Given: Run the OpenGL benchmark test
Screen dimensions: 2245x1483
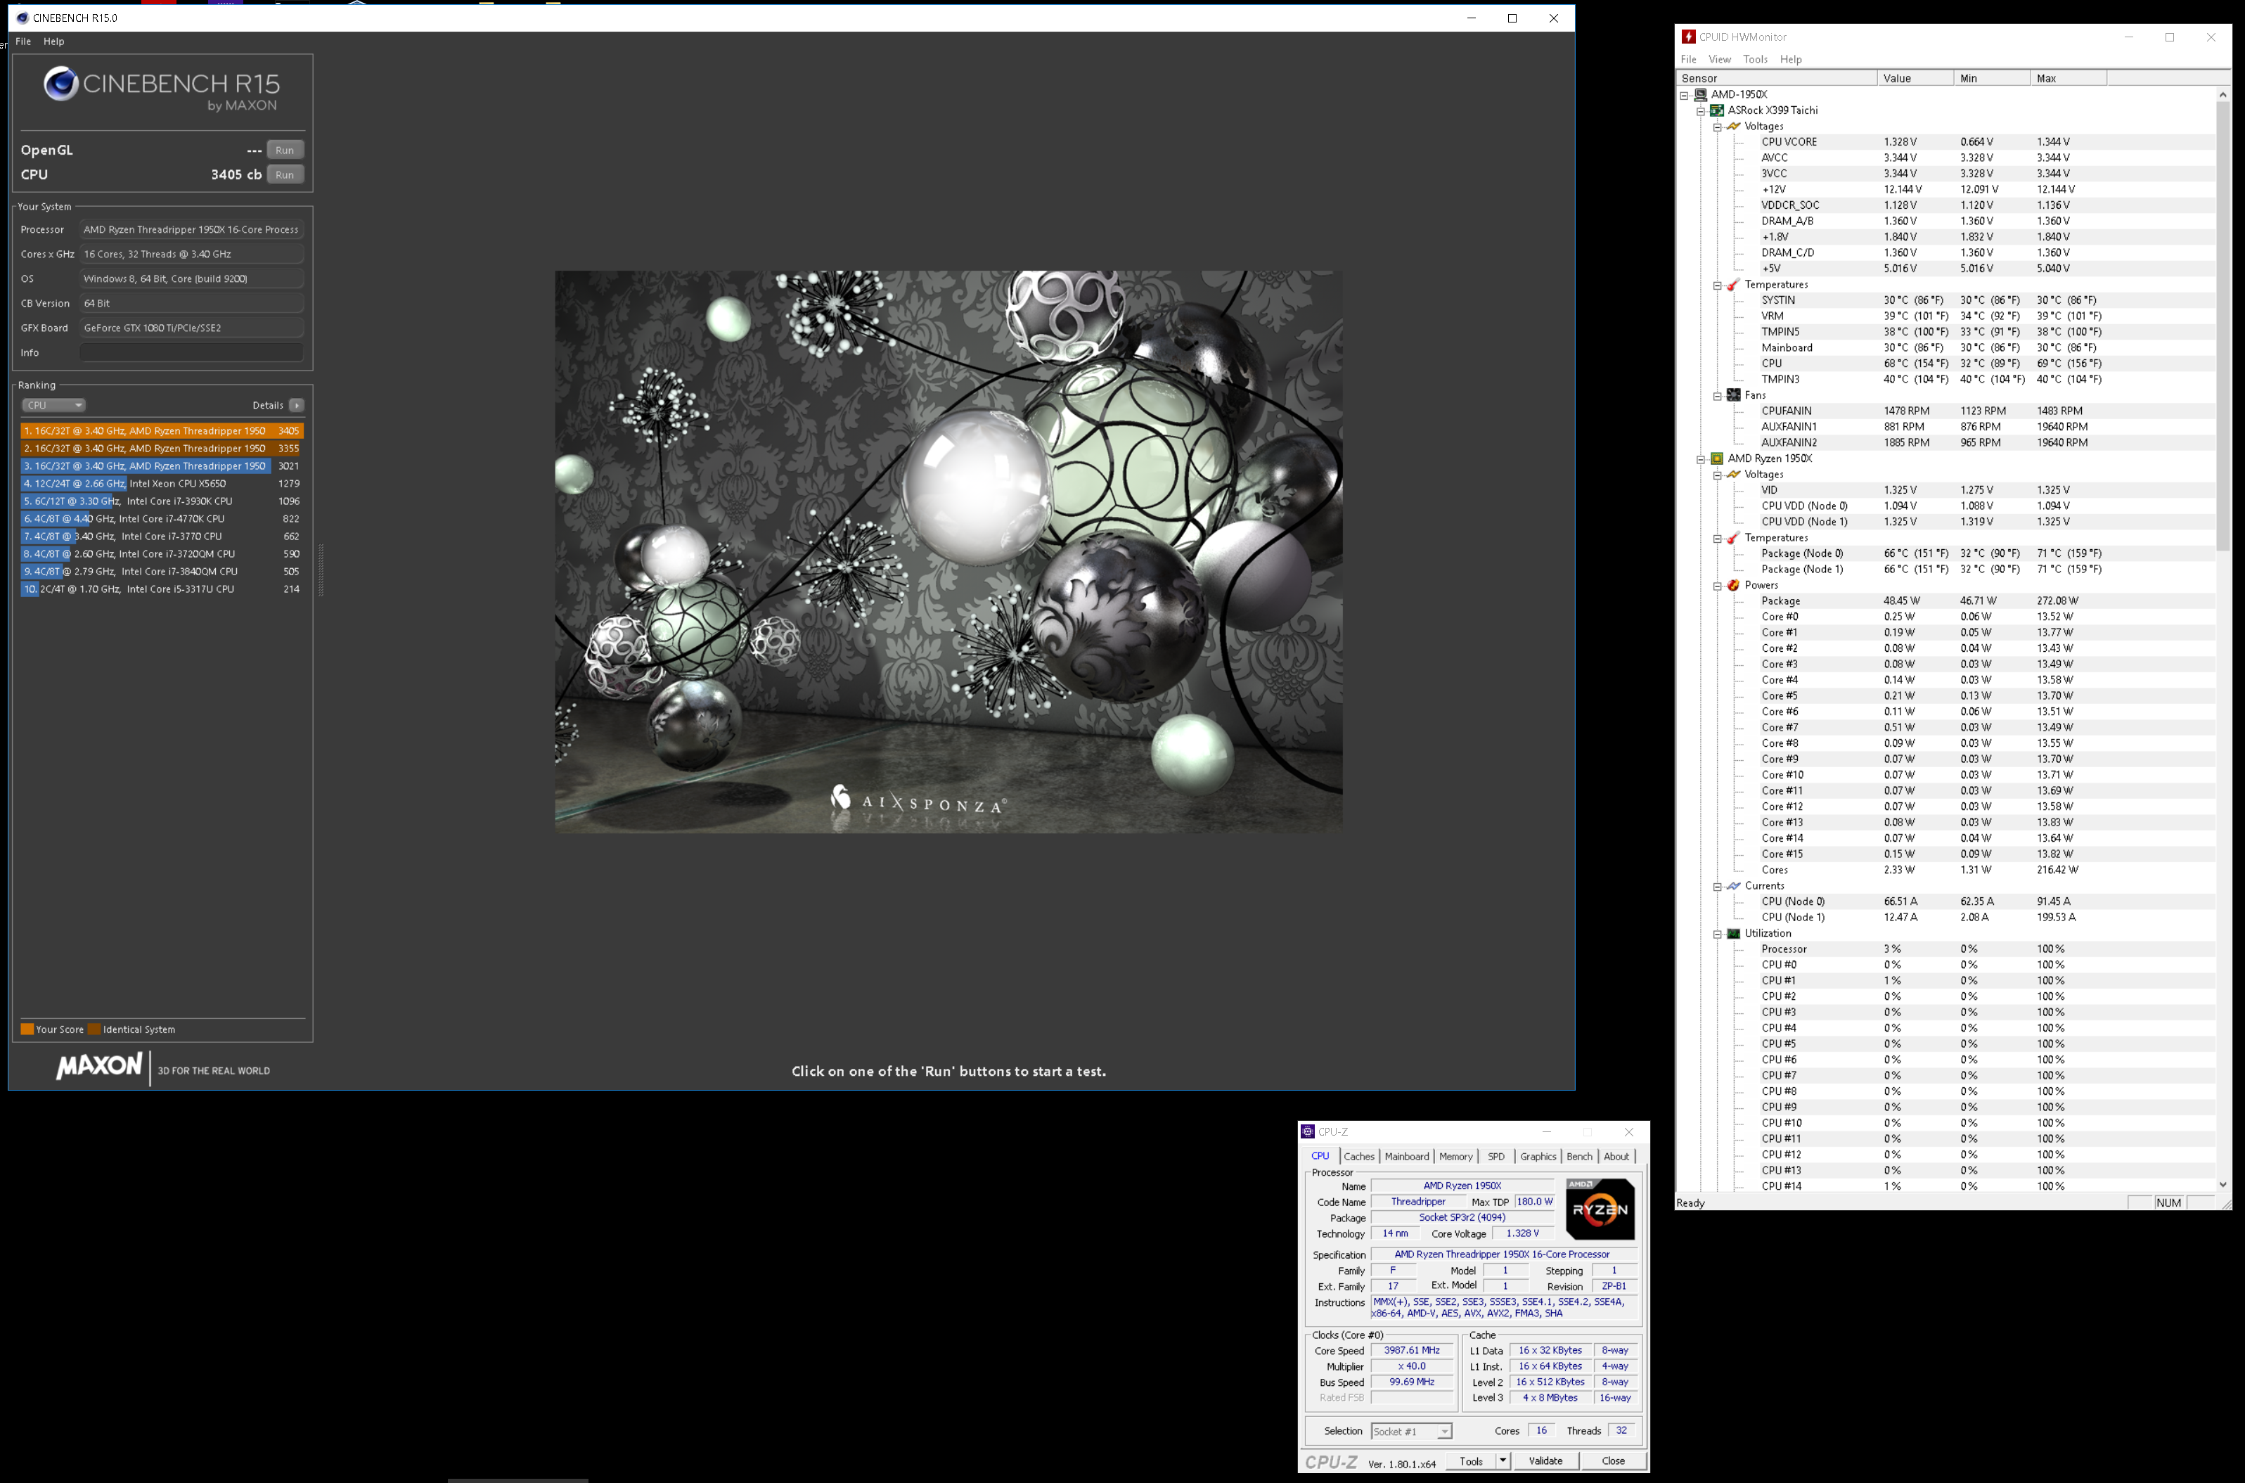Looking at the screenshot, I should pos(285,150).
